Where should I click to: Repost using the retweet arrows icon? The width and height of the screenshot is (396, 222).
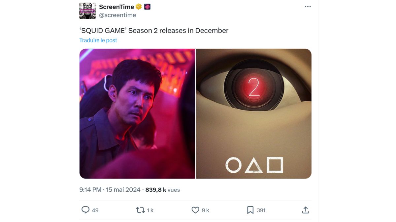pos(140,210)
